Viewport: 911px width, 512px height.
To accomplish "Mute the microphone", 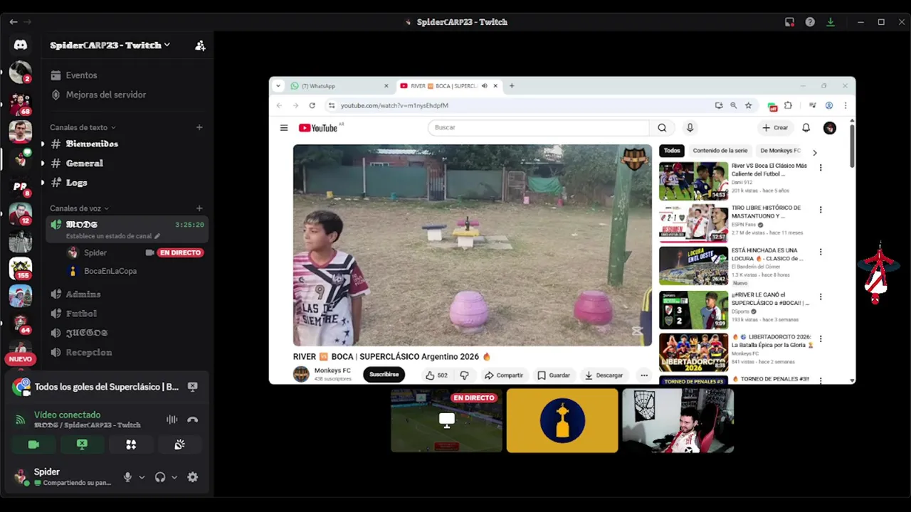I will point(127,477).
